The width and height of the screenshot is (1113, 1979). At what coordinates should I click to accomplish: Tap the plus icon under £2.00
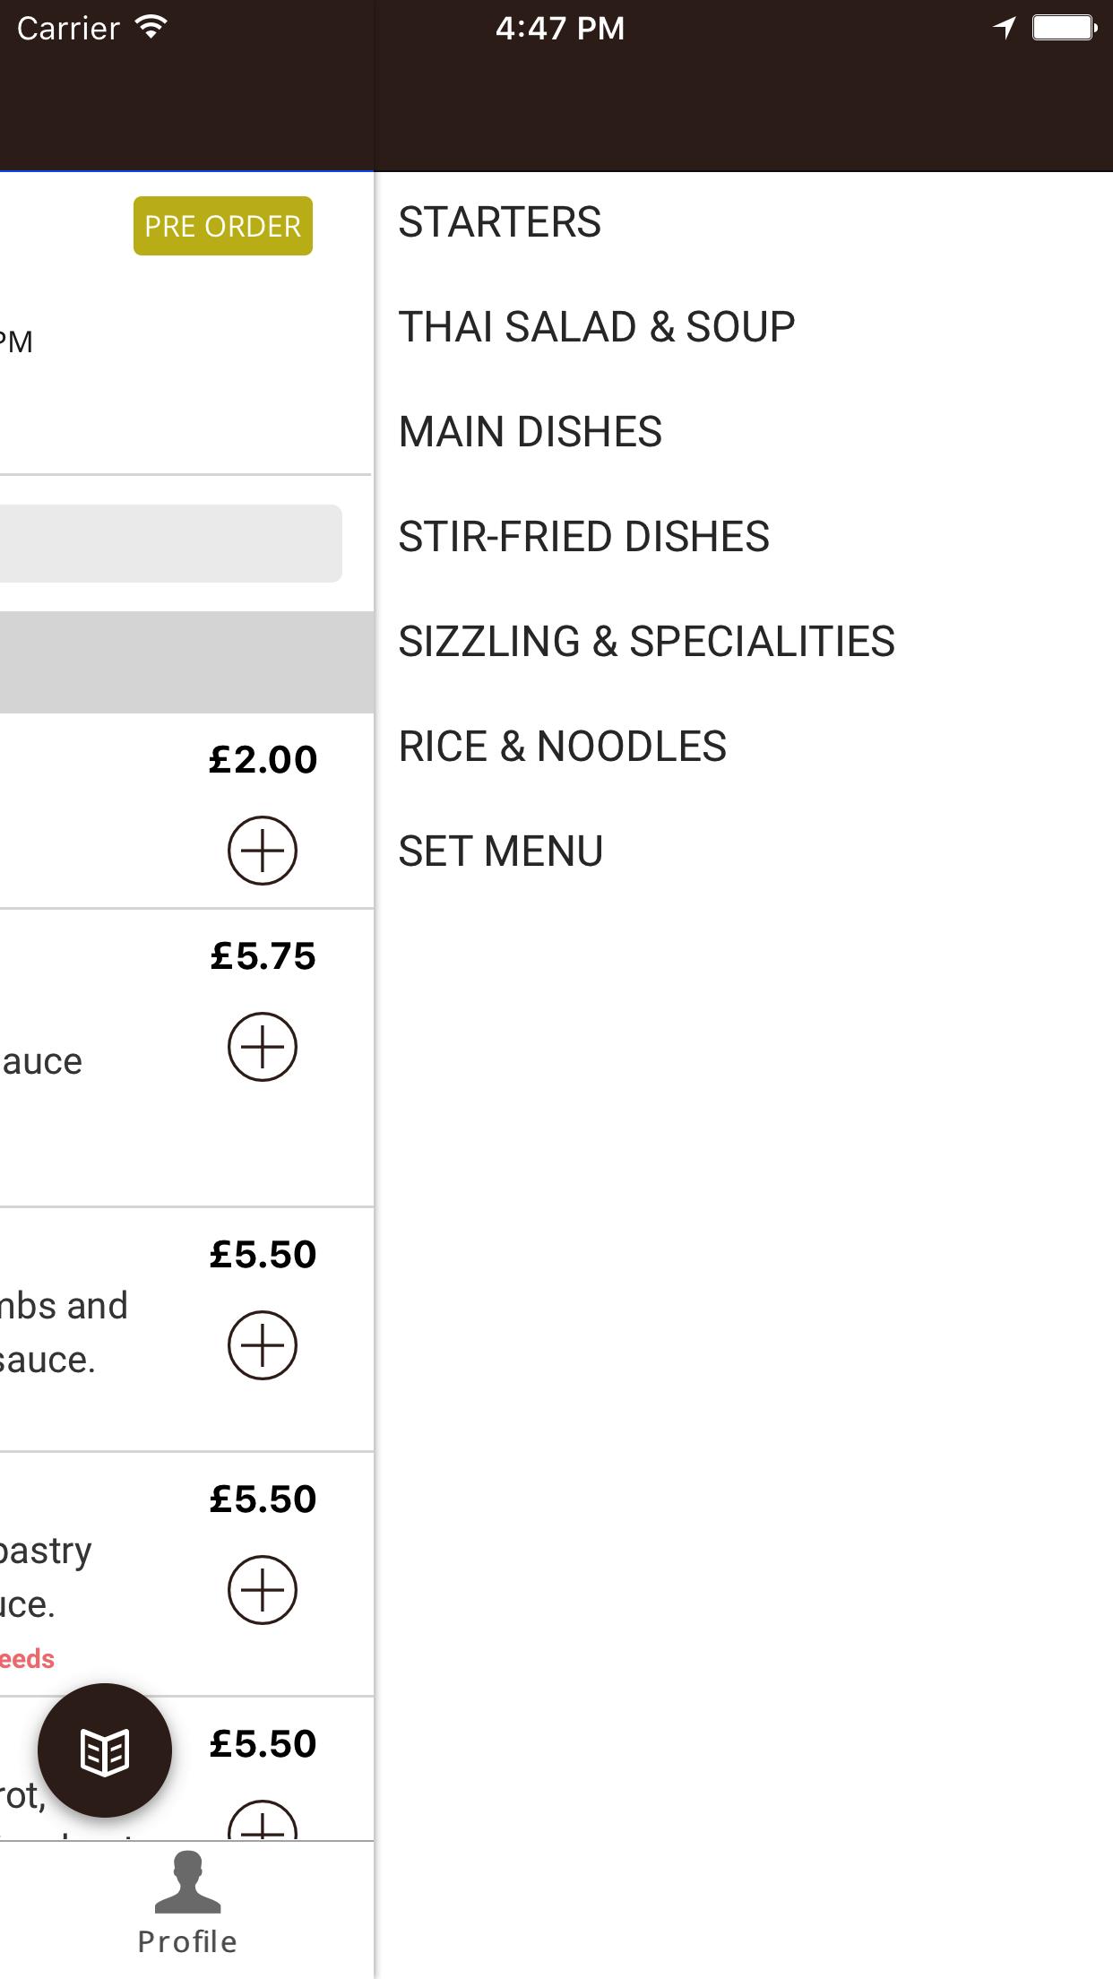[x=262, y=851]
